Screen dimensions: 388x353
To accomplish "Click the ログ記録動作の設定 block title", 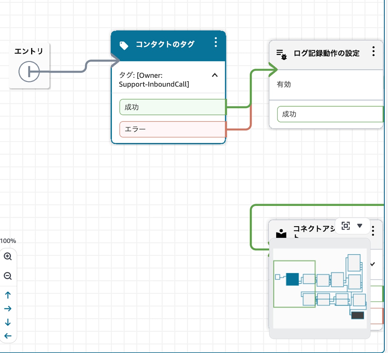I will [x=327, y=53].
